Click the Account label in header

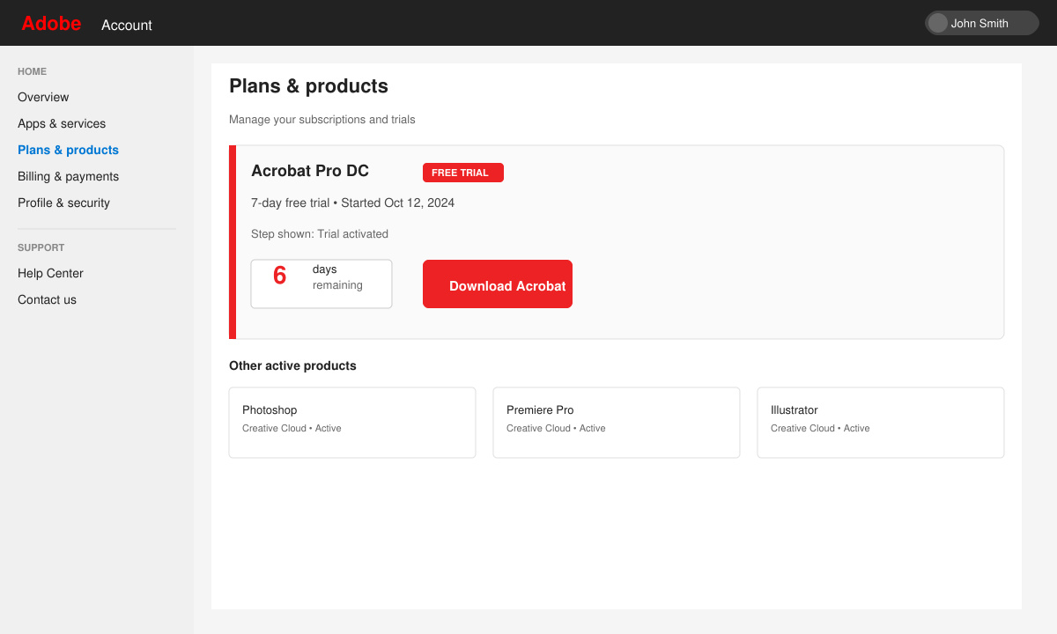click(x=127, y=25)
